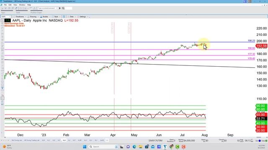
Task: Click the 192.58 current price marker
Action: [261, 46]
